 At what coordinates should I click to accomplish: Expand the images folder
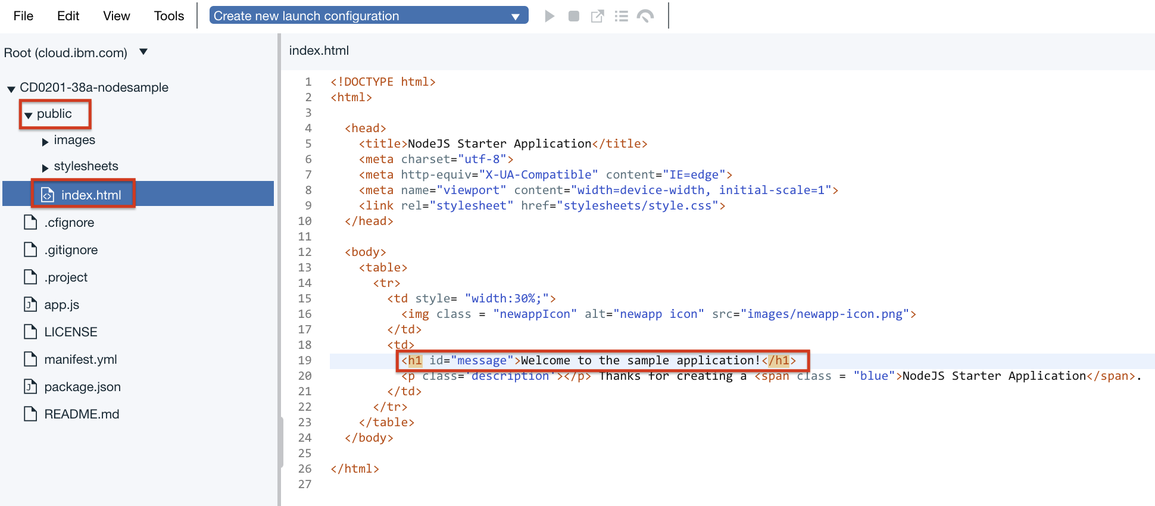[45, 142]
